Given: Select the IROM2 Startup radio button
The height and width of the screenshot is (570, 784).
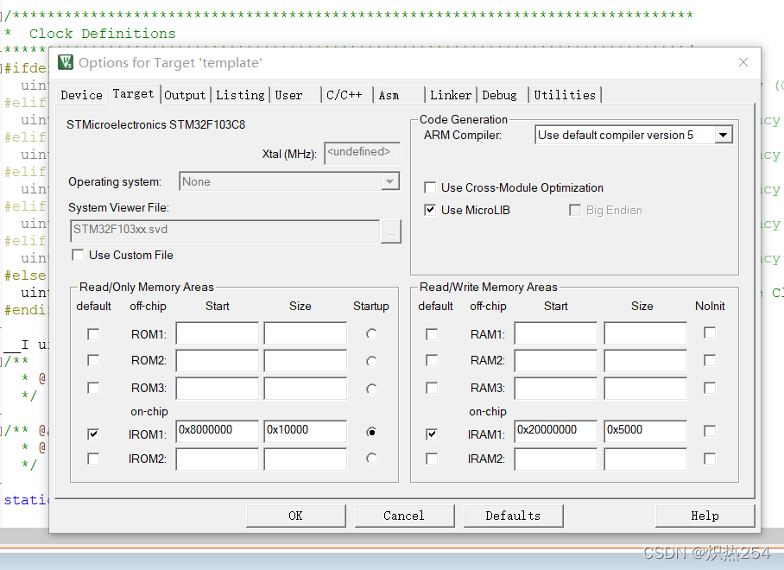Looking at the screenshot, I should point(371,458).
